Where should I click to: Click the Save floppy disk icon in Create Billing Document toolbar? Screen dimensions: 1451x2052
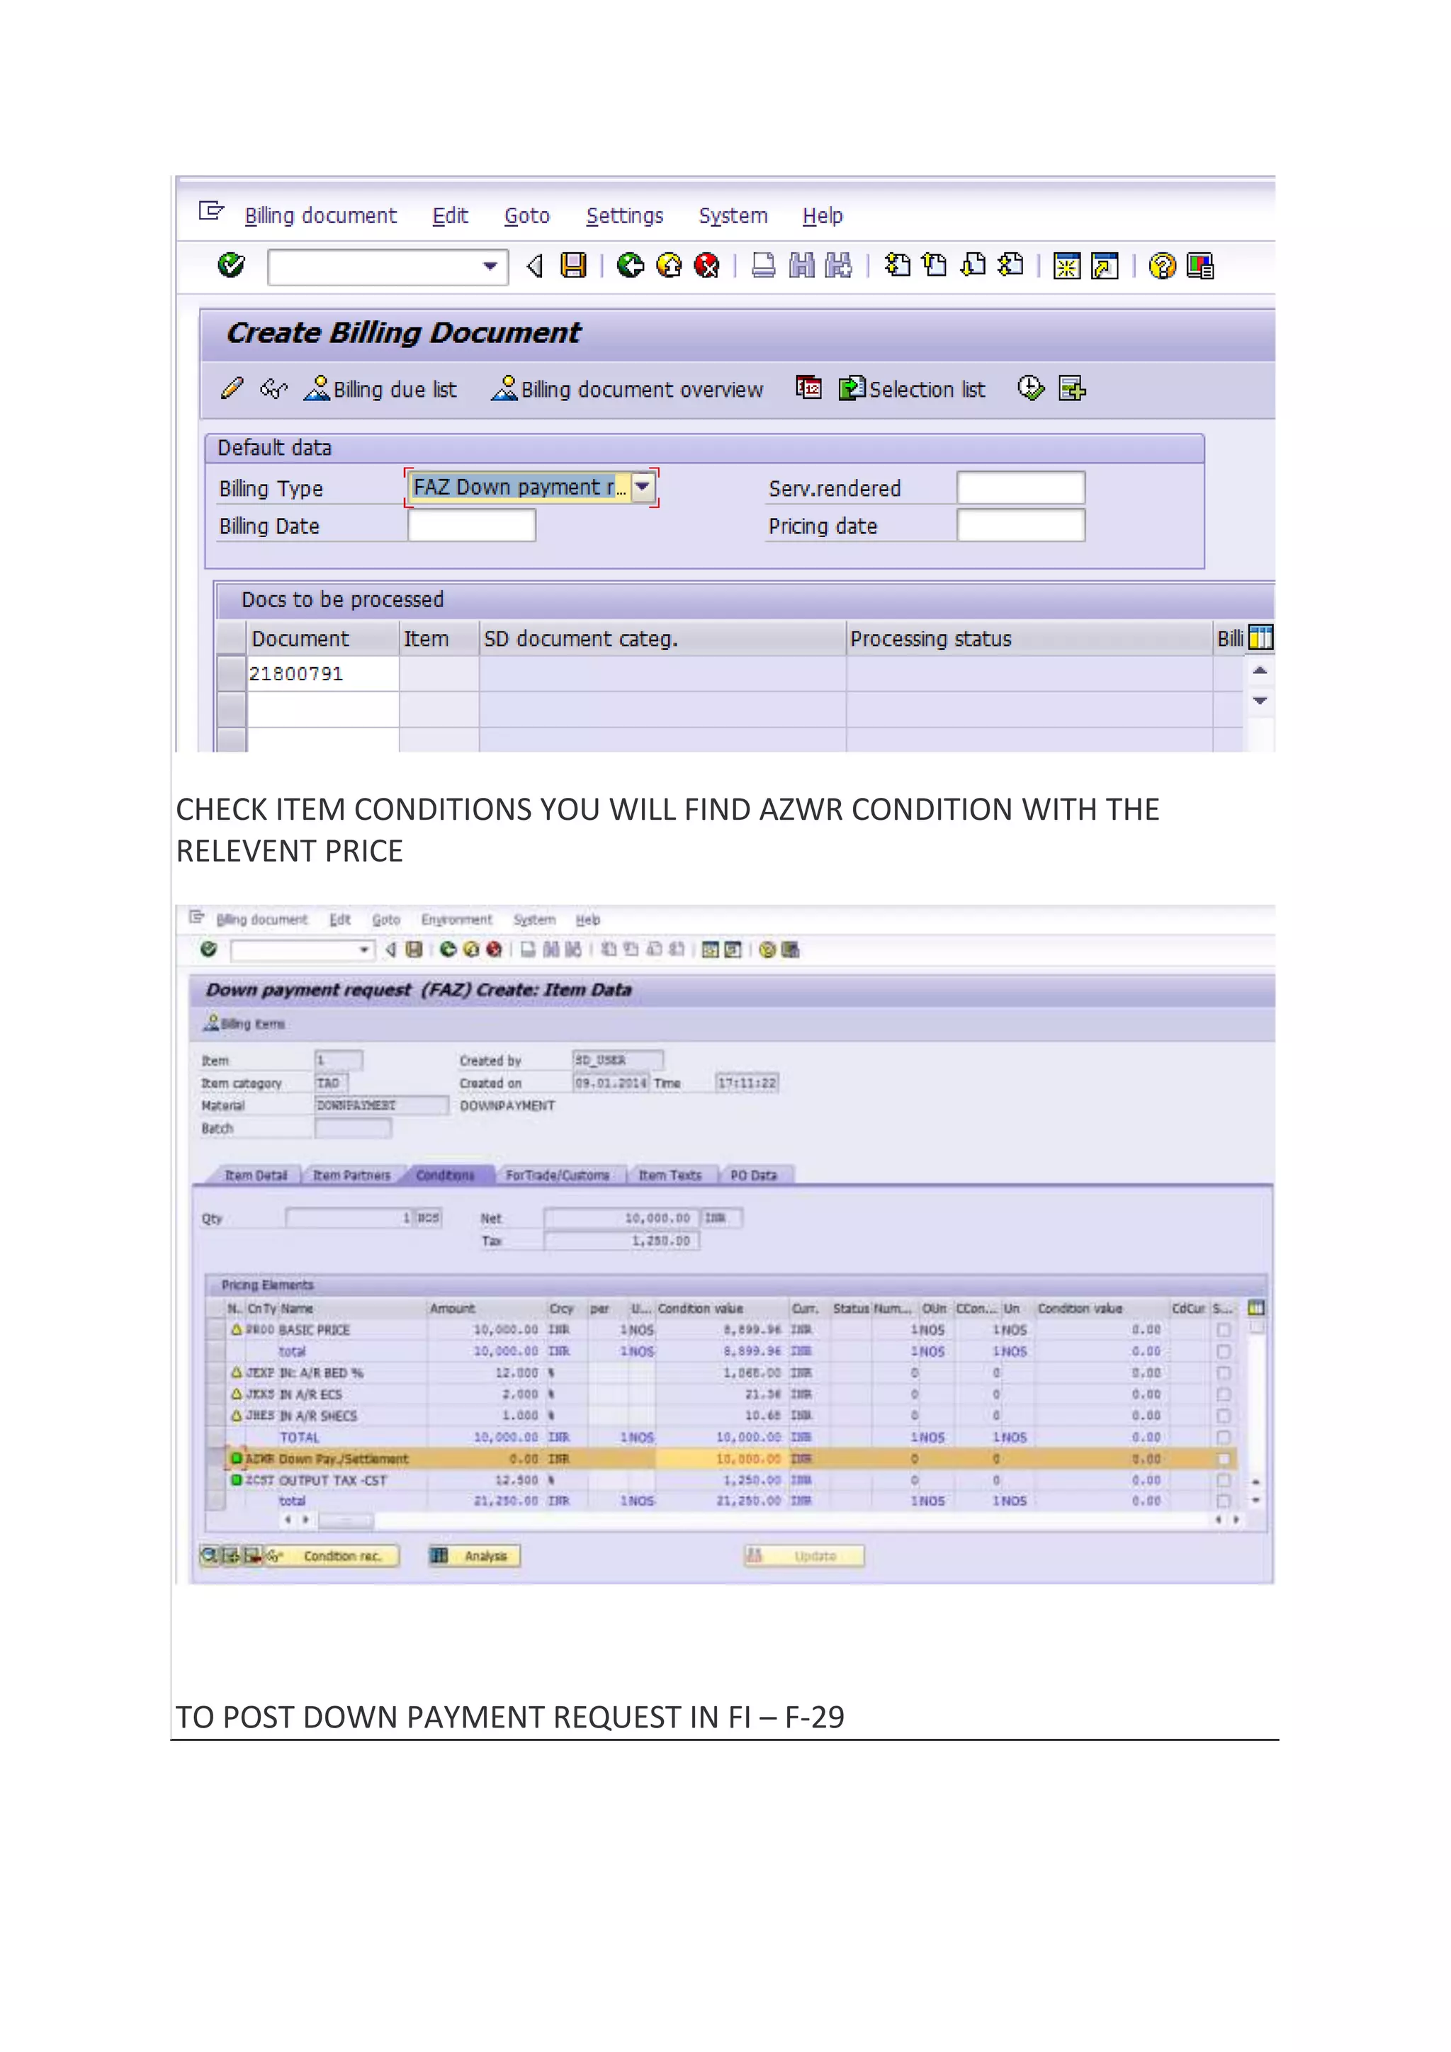[x=572, y=266]
